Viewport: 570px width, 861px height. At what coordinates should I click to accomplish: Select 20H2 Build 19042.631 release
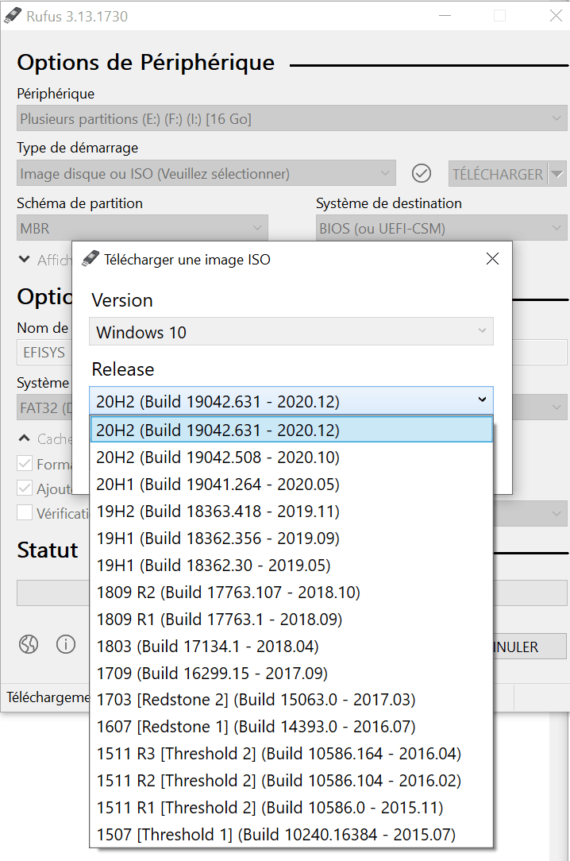[x=291, y=430]
